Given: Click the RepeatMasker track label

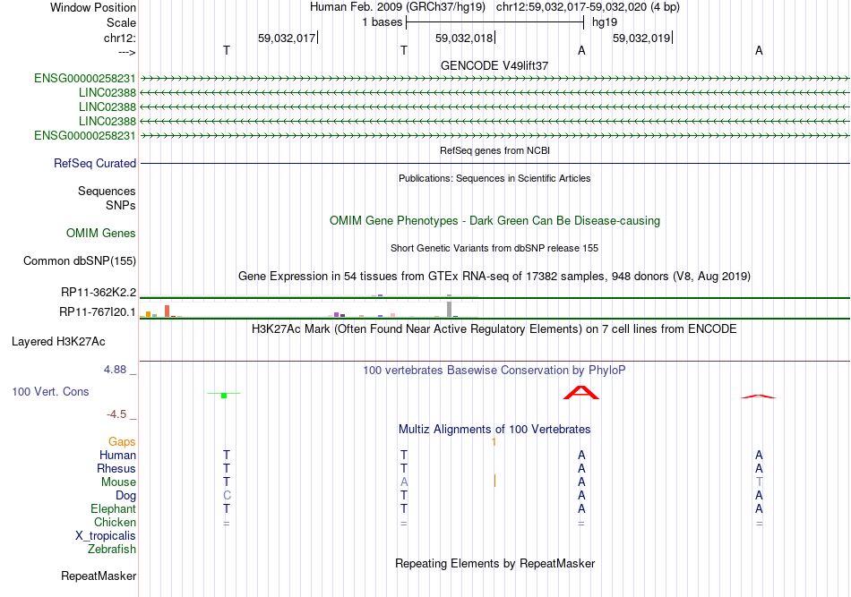Looking at the screenshot, I should tap(99, 576).
